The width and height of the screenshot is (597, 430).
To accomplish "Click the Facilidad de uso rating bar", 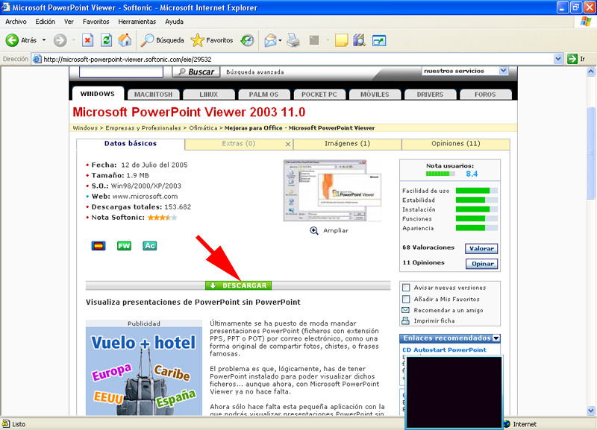I will (477, 191).
